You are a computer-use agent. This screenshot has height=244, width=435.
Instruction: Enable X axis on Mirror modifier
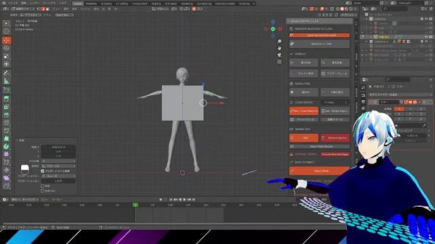(399, 109)
